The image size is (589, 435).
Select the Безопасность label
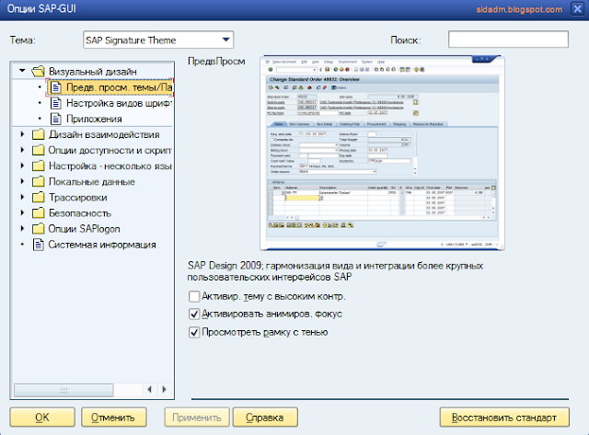point(80,213)
